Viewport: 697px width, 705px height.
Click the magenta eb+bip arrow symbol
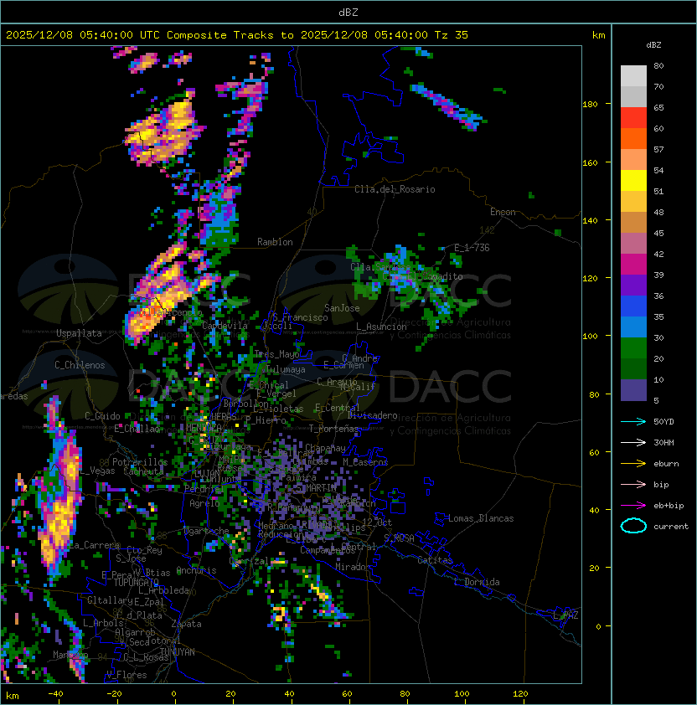coord(633,506)
